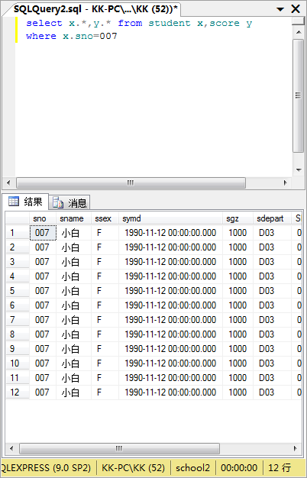The height and width of the screenshot is (478, 307).
Task: Click the results horizontal scrollbar thumb
Action: point(119,448)
